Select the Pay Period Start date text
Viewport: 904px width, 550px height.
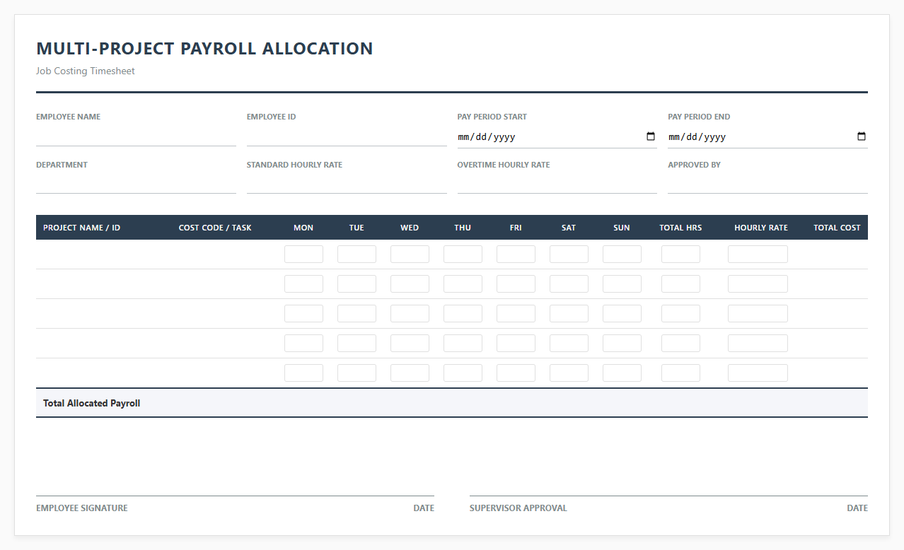tap(487, 137)
